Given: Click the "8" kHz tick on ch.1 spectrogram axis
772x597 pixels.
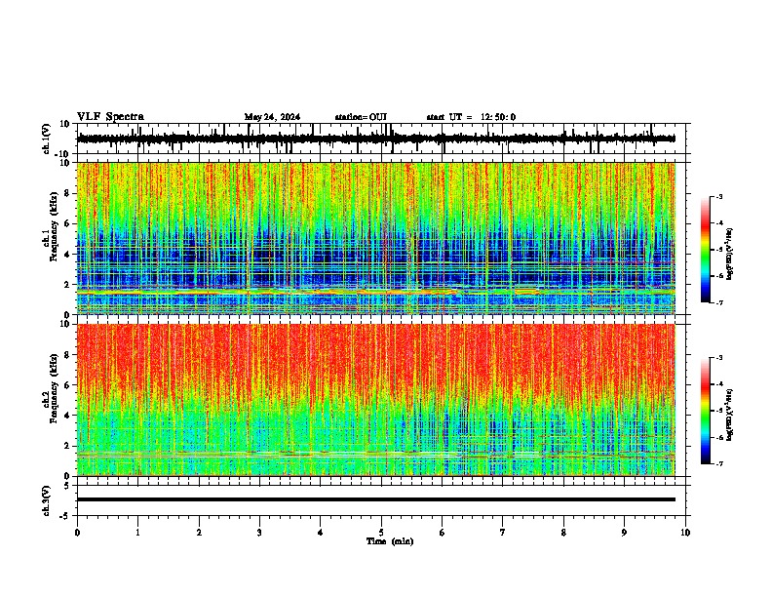Looking at the screenshot, I should [68, 193].
